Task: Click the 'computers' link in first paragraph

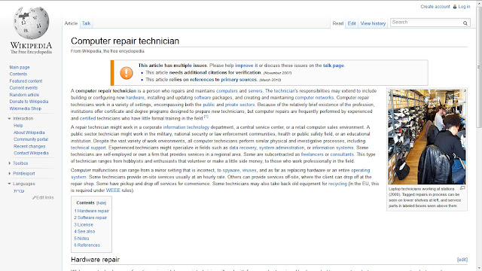Action: 227,91
